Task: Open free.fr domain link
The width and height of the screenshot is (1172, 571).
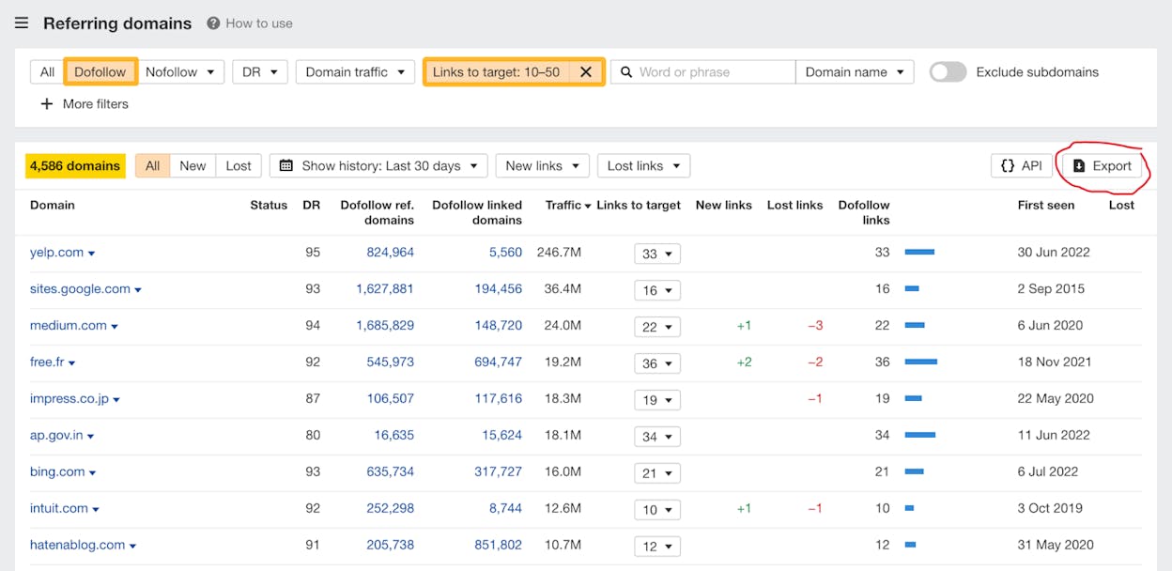Action: click(47, 363)
